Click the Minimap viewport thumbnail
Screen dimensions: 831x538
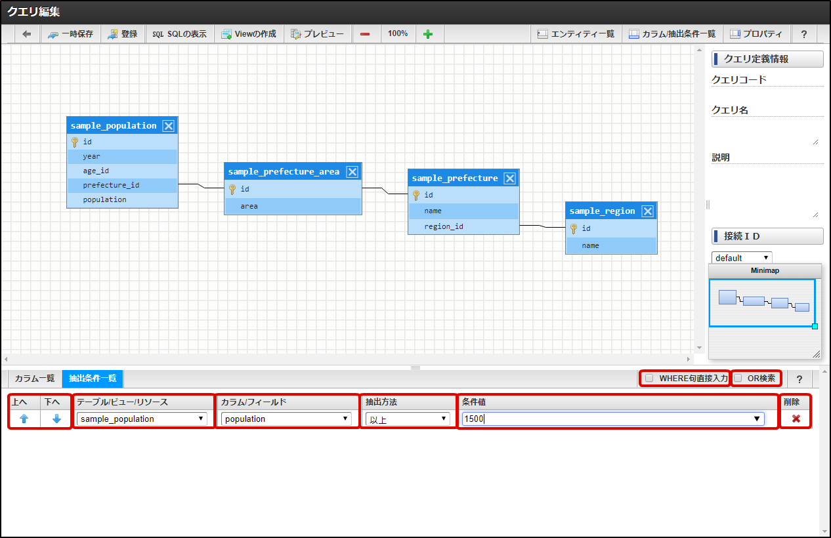(x=762, y=302)
